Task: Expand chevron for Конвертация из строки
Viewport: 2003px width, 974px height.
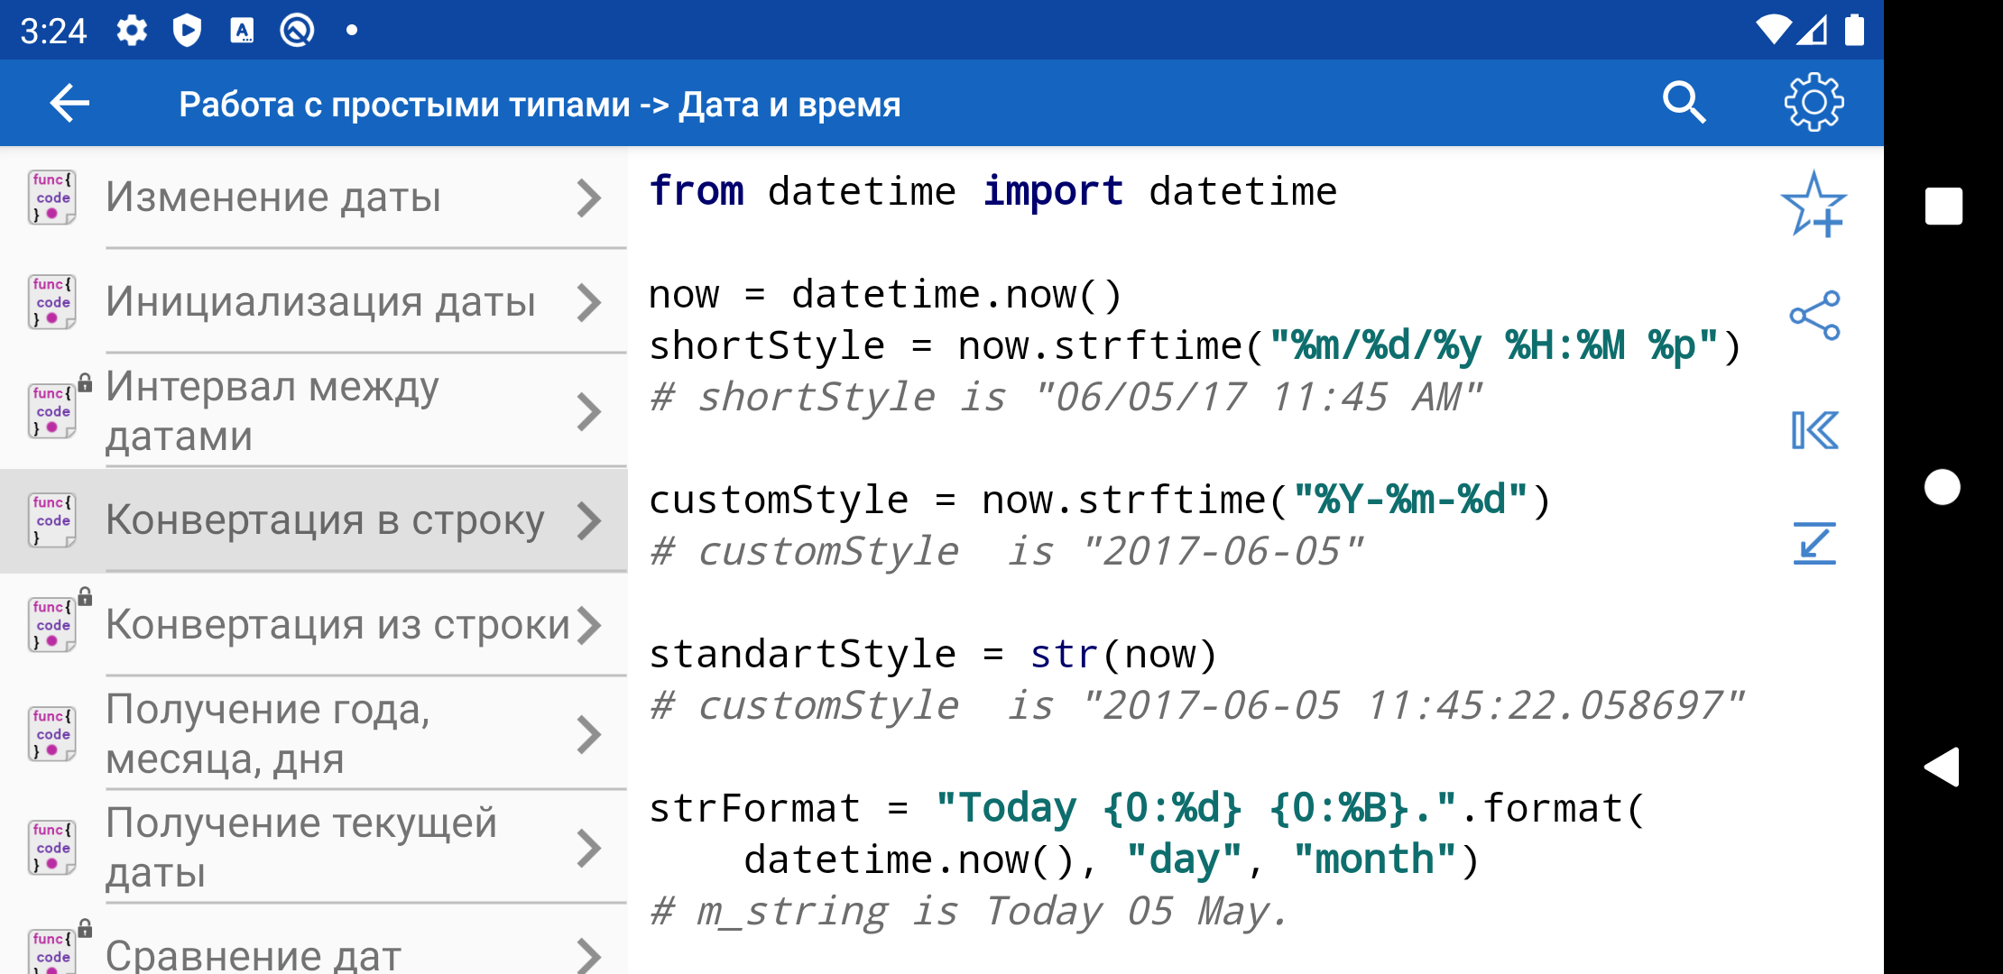Action: coord(588,625)
